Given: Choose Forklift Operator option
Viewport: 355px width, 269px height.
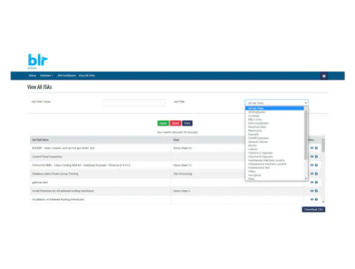Looking at the screenshot, I should (x=258, y=138).
